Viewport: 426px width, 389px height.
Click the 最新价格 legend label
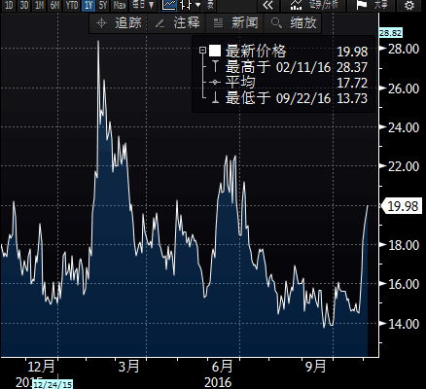point(256,52)
